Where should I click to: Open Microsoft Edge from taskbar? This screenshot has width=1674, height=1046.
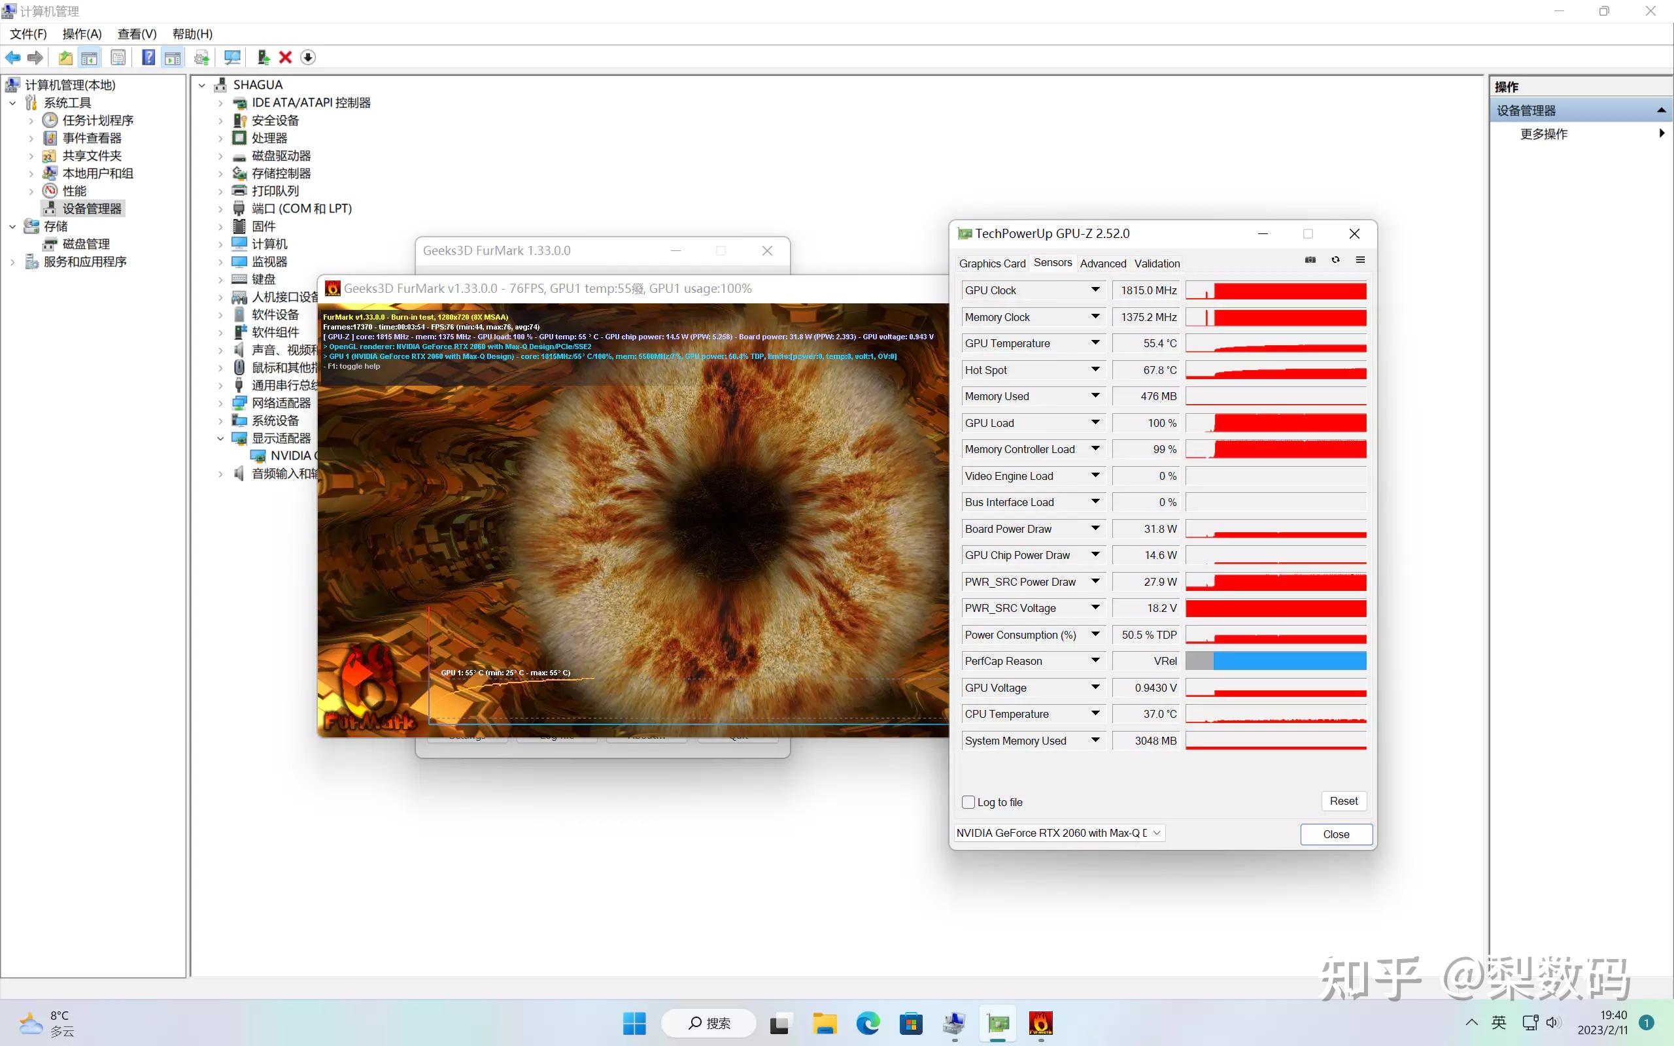(868, 1023)
